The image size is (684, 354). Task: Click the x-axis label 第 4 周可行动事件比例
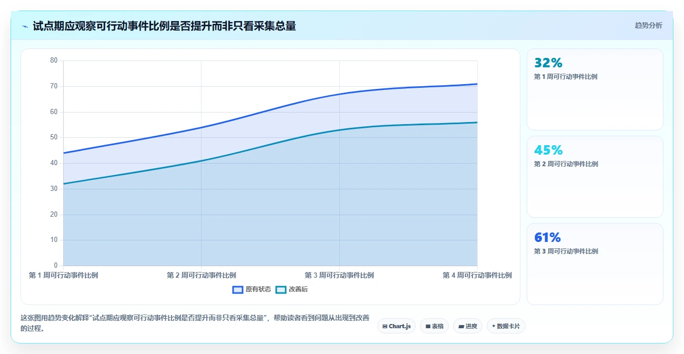477,275
